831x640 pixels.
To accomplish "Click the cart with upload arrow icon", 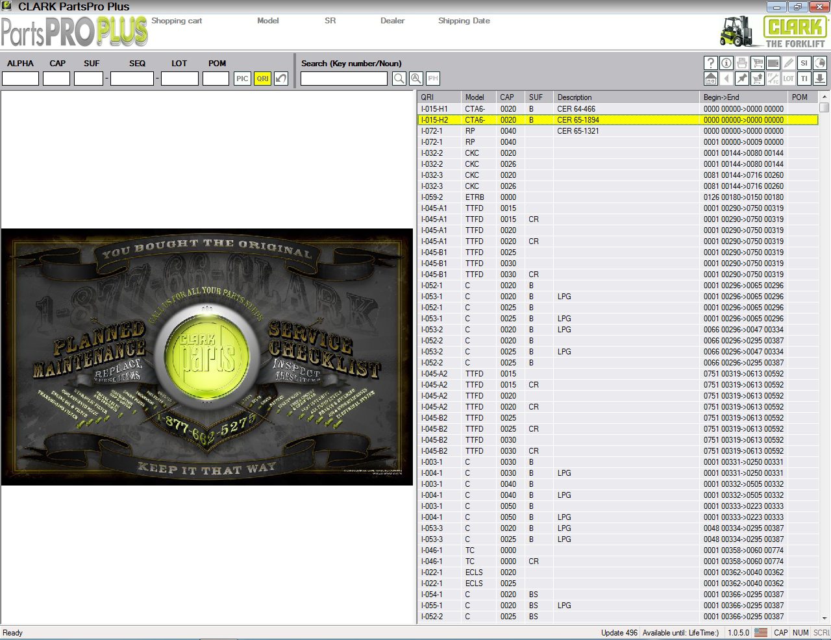I will [x=758, y=79].
